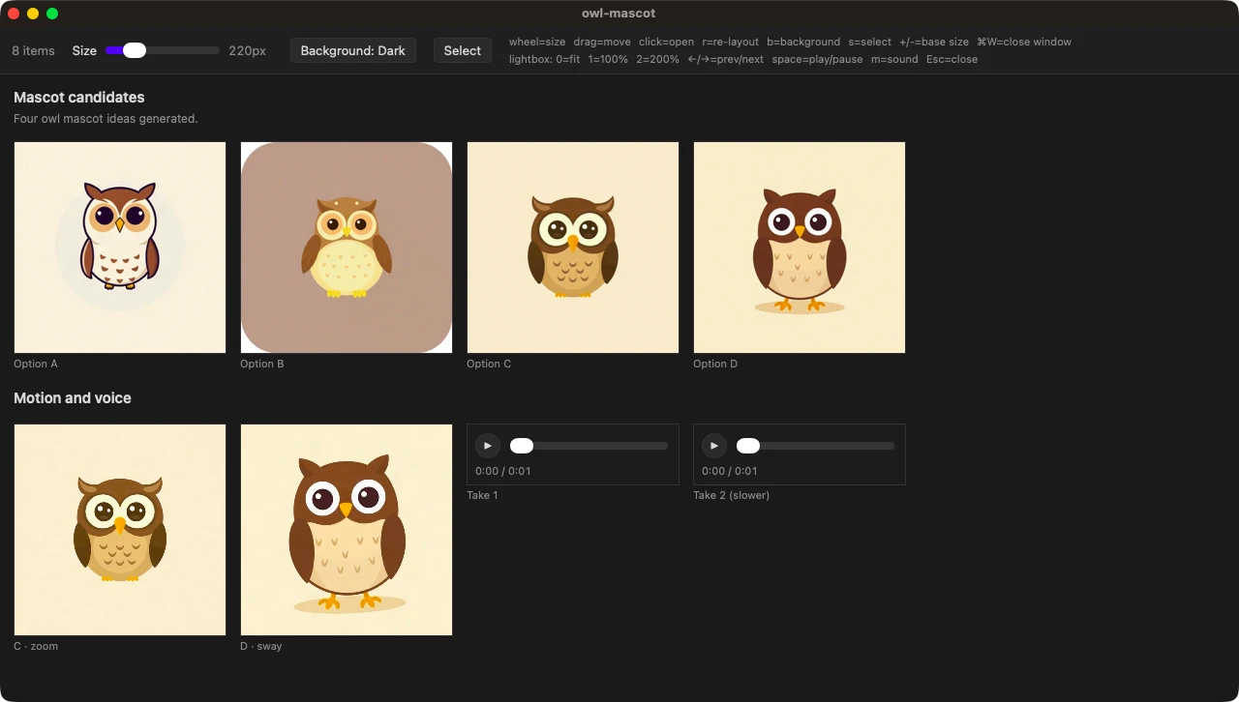Minimize the owl-mascot window
1239x702 pixels.
33,14
